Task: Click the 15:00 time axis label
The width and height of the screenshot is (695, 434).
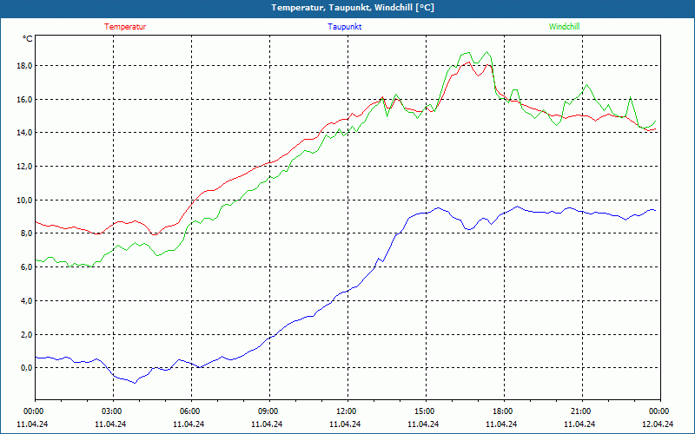Action: [424, 411]
